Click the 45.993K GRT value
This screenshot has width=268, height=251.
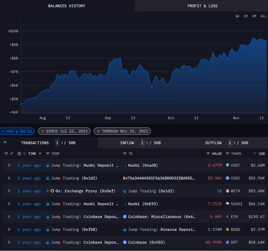[214, 242]
